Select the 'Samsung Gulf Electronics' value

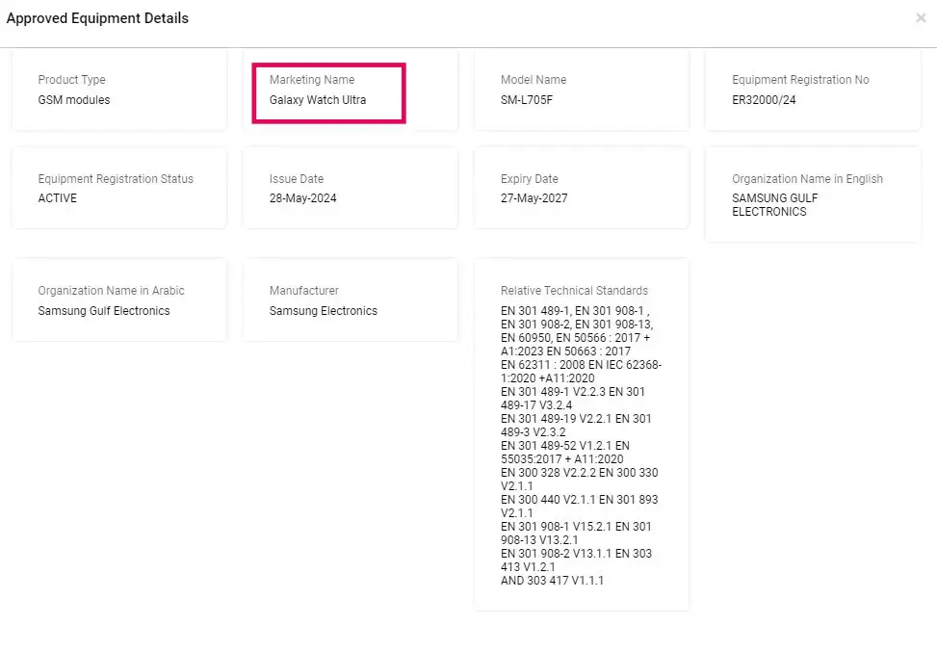pos(104,311)
